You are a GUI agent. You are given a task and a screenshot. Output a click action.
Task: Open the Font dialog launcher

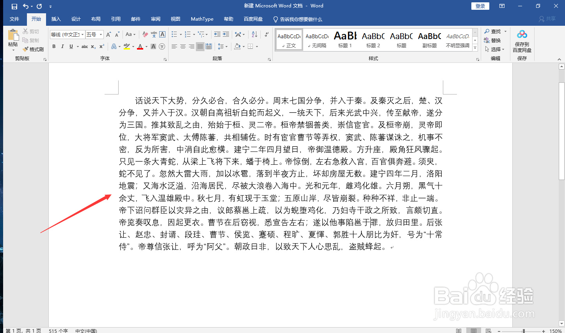pos(165,59)
